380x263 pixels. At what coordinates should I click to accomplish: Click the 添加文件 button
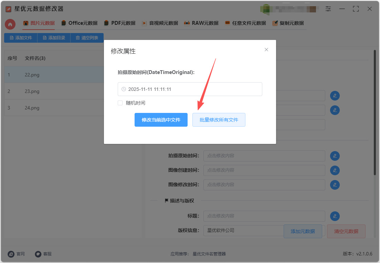[x=21, y=38]
